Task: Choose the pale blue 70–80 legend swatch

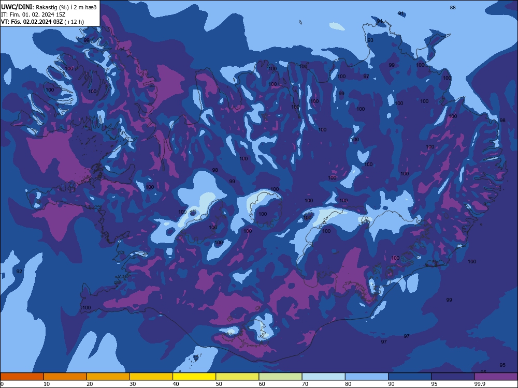Action: click(324, 377)
